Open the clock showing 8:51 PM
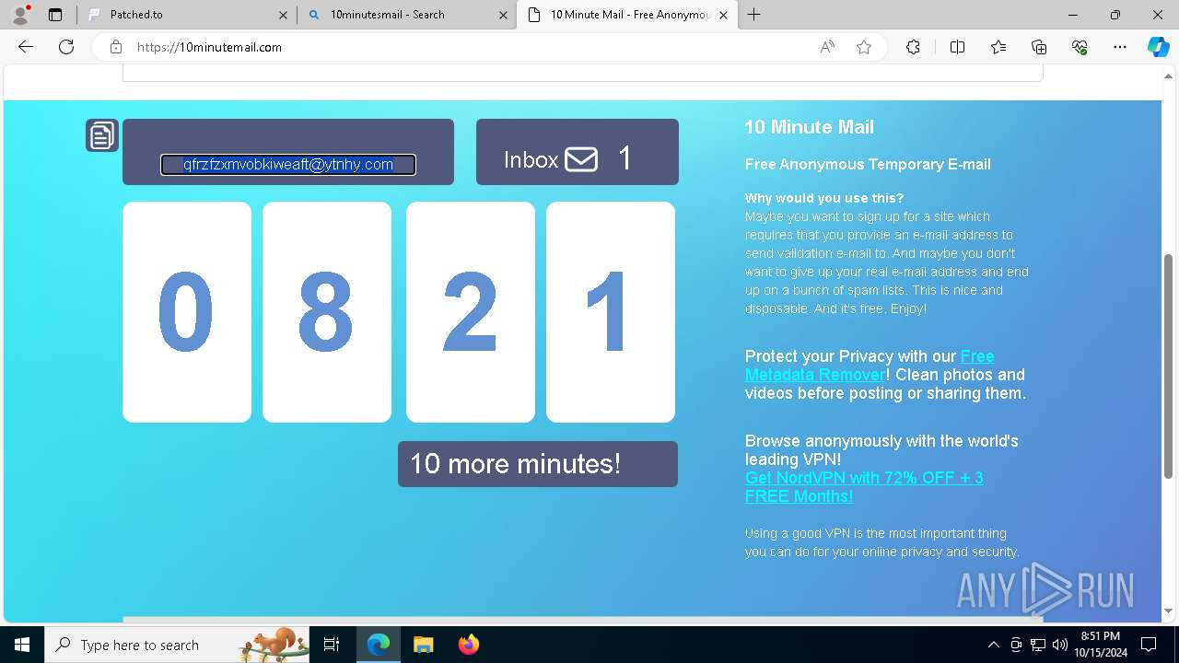Screen dimensions: 1179x663 tap(1100, 645)
